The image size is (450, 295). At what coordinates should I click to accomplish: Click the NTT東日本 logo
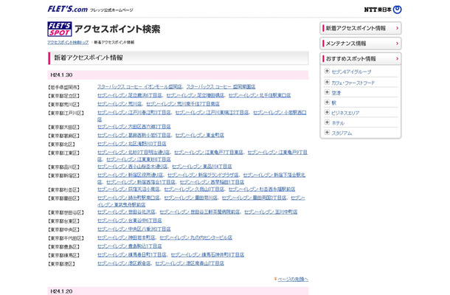point(383,10)
